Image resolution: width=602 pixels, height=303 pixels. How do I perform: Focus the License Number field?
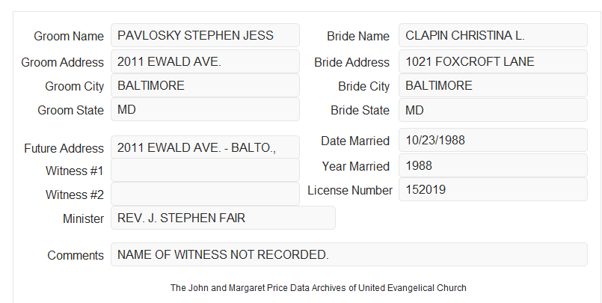493,189
